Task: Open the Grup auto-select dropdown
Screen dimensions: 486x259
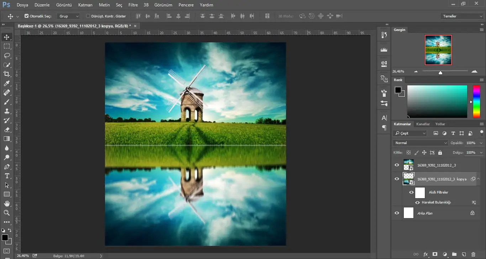Action: click(69, 16)
